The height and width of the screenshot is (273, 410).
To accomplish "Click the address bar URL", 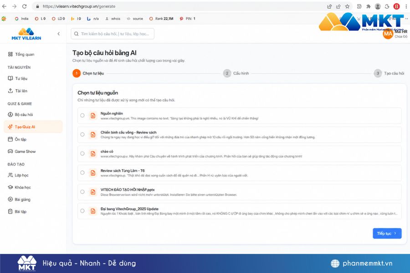I will tap(79, 6).
